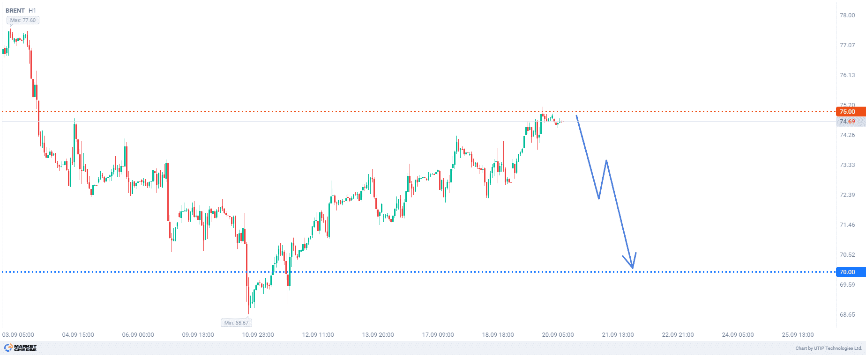Click the Min: 68.67 price marker
Viewport: 866px width, 355px height.
(x=236, y=323)
